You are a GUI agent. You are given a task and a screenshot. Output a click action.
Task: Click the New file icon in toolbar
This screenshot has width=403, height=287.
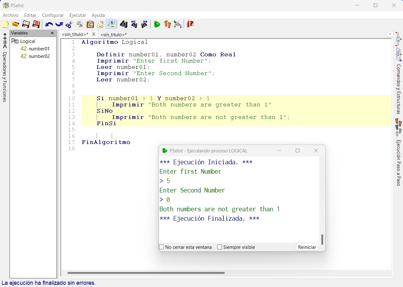pos(5,24)
